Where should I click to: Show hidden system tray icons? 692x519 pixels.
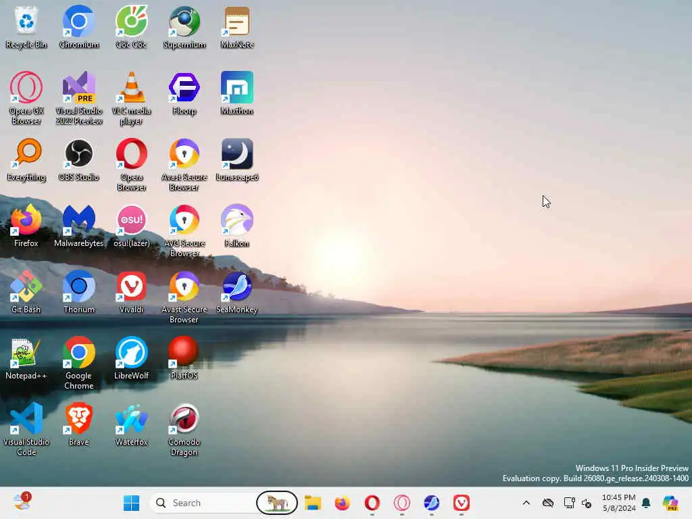pos(526,503)
